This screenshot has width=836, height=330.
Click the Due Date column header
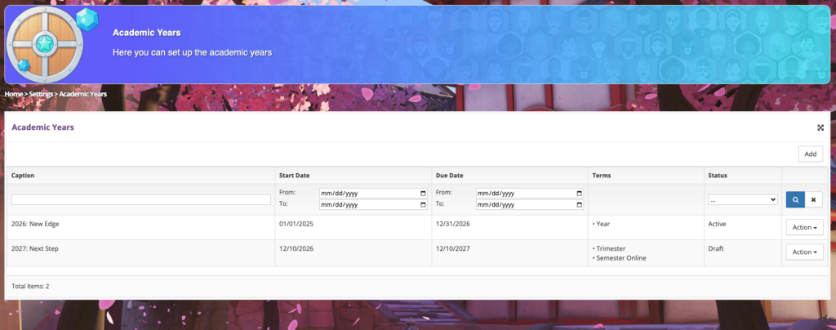tap(449, 175)
